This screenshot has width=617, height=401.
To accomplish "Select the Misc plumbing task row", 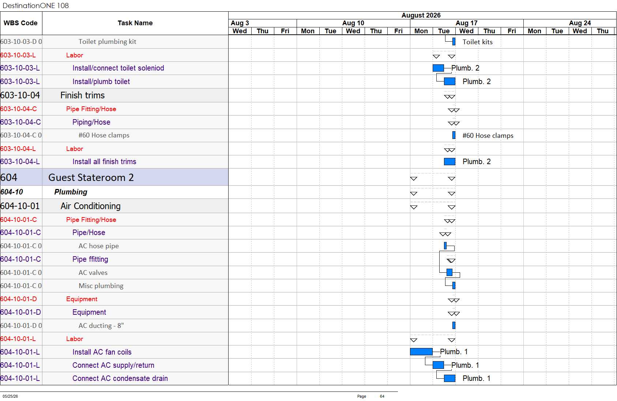I will tap(114, 286).
